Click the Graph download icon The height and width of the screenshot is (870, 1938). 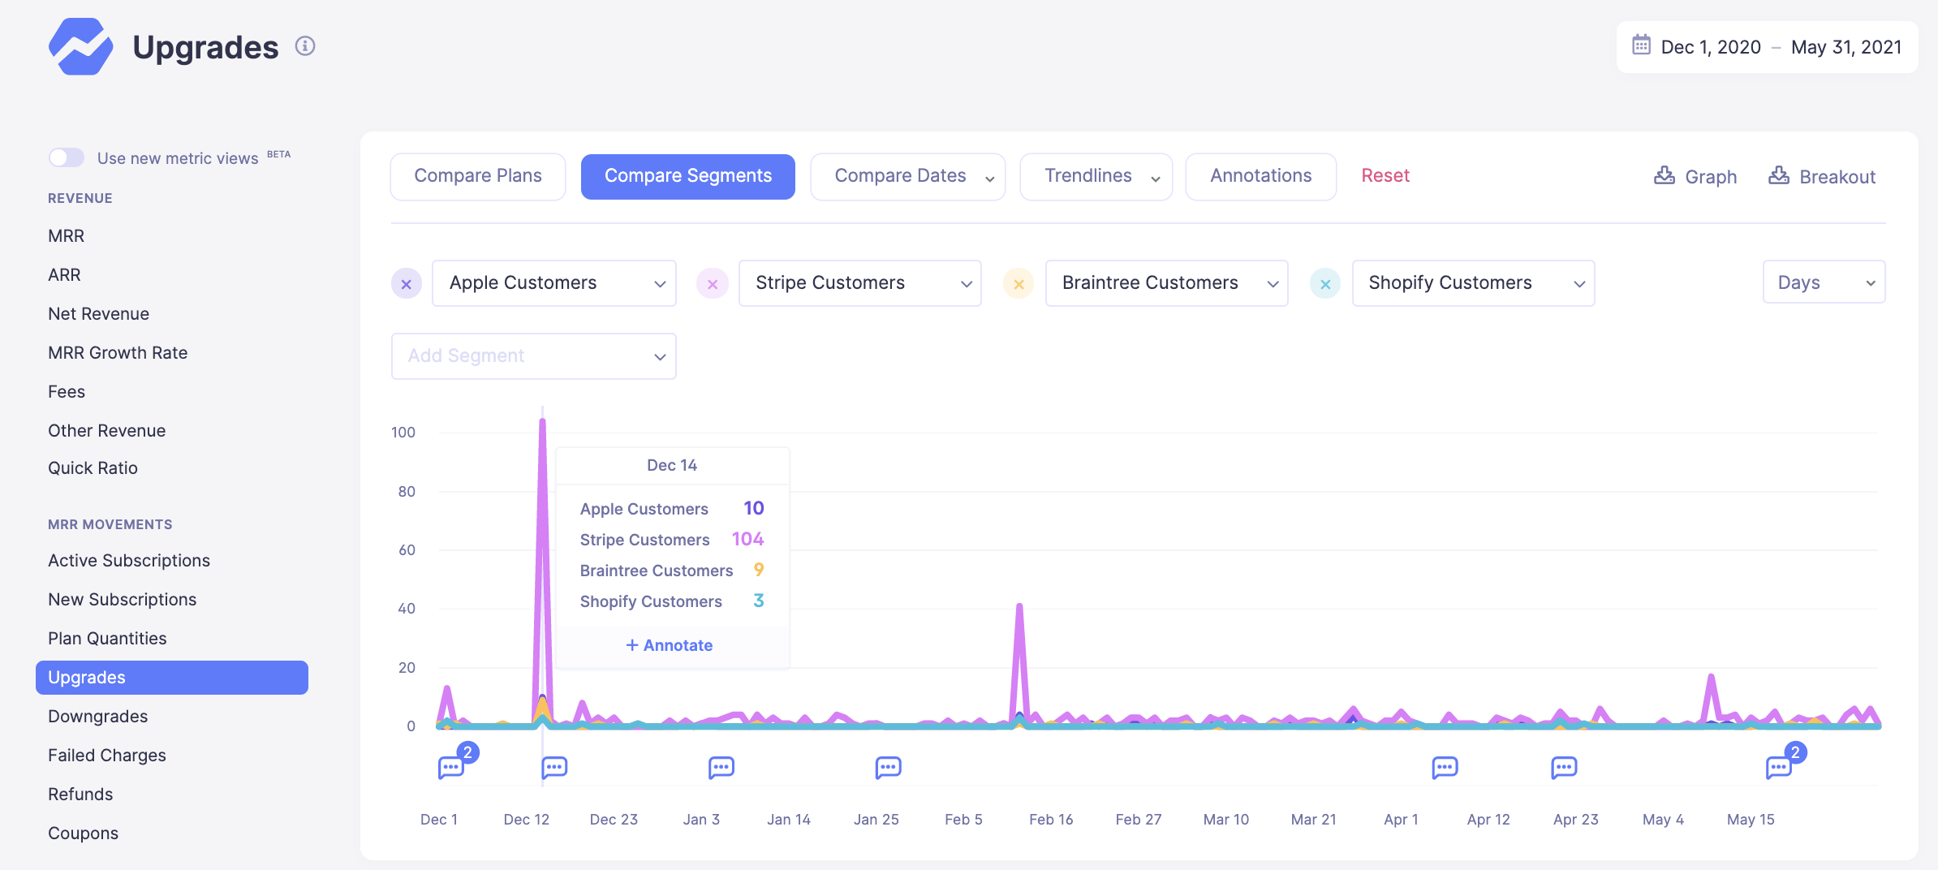(1664, 176)
